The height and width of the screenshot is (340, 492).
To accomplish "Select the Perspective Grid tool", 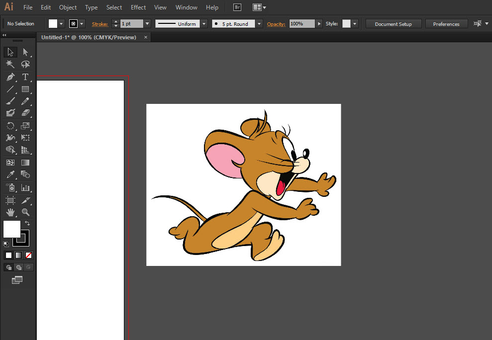I will (x=25, y=150).
